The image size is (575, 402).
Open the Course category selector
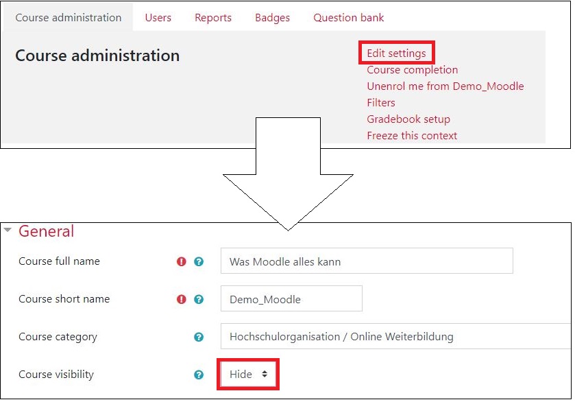coord(394,337)
